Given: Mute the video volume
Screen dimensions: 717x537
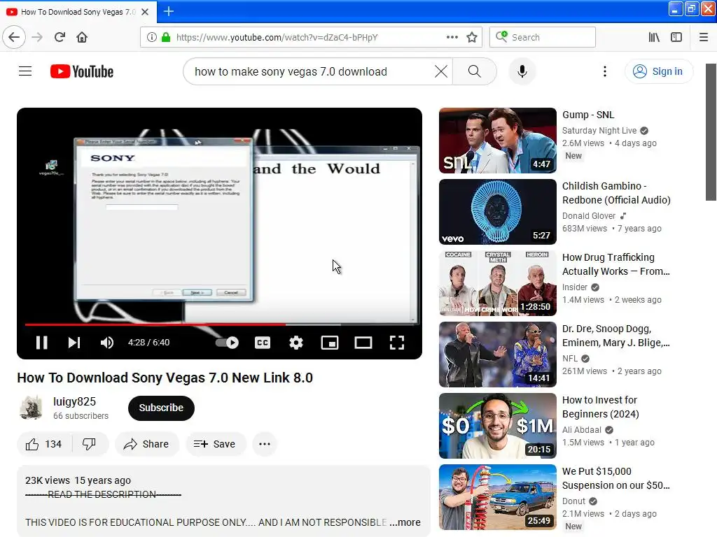Looking at the screenshot, I should (x=106, y=343).
